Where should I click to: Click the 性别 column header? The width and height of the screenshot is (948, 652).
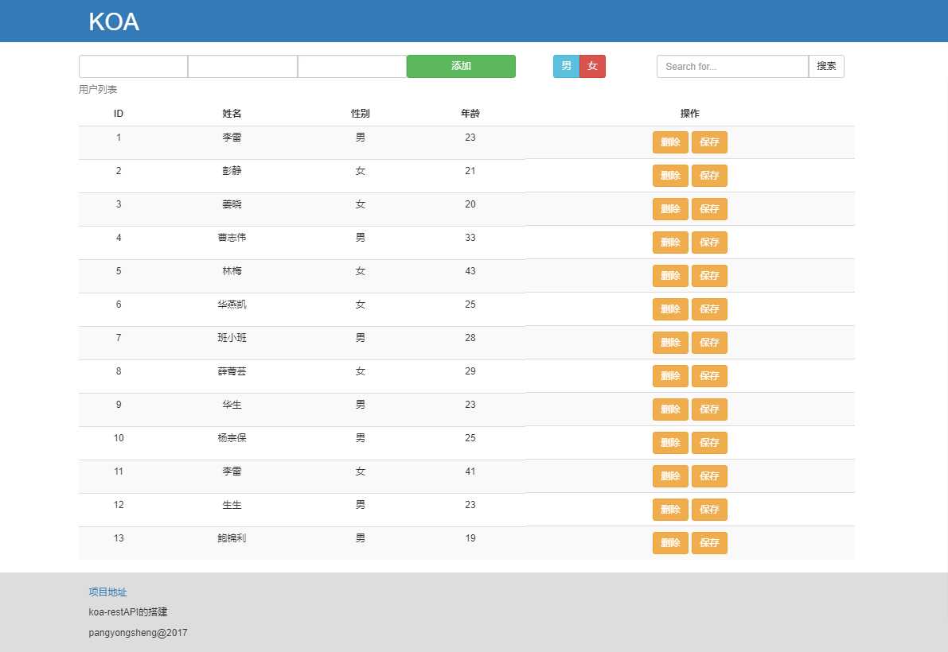(361, 114)
